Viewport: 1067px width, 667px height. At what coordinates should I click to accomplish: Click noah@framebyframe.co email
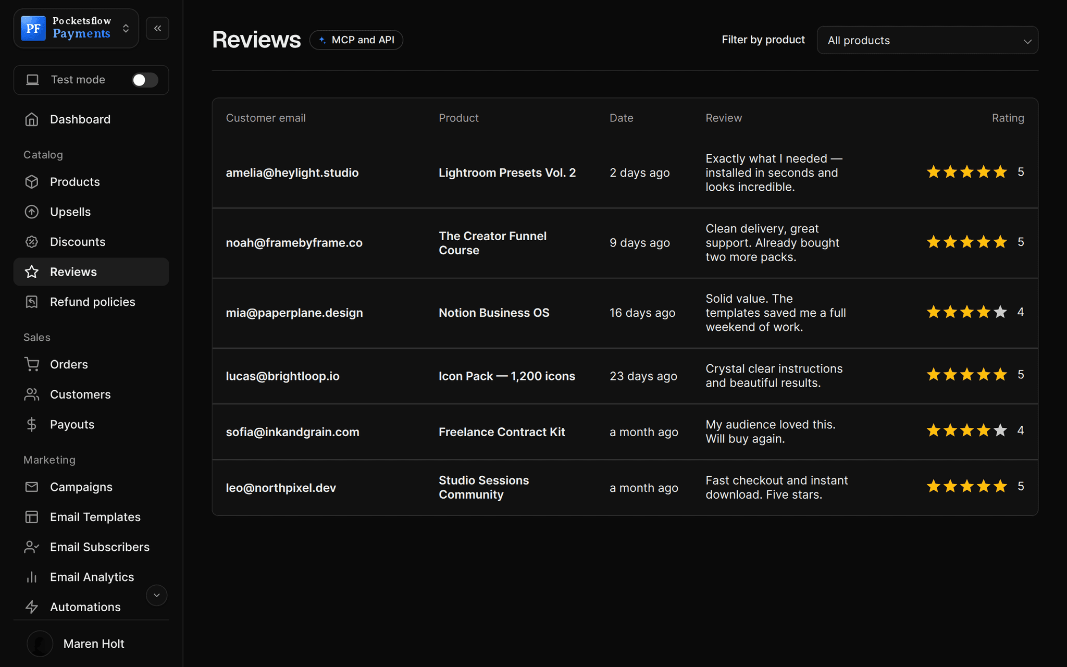pos(294,243)
